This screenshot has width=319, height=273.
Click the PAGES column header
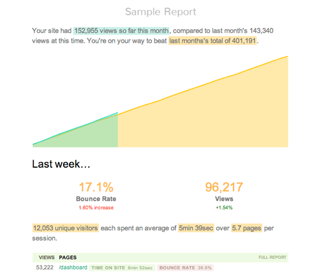[x=68, y=258]
